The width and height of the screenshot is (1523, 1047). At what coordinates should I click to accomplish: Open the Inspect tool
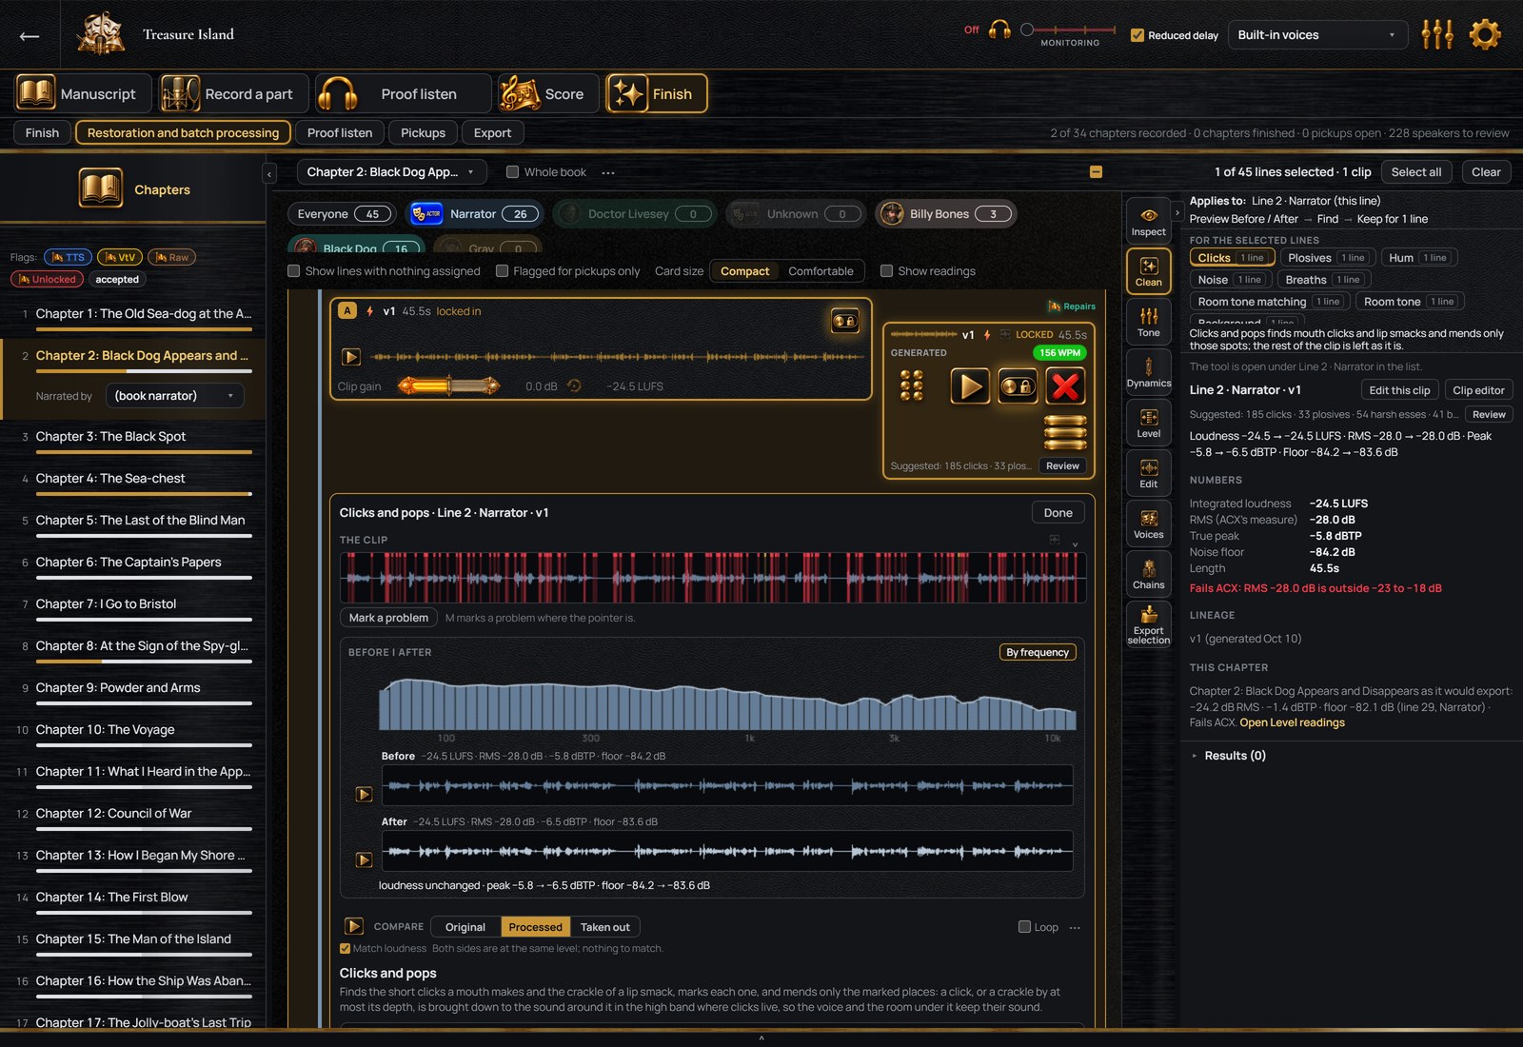[1148, 221]
